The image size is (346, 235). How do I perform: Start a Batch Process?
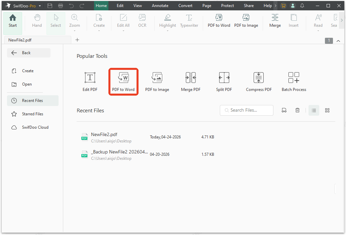click(293, 81)
